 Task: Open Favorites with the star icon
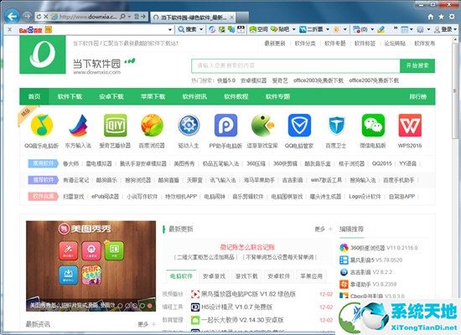click(441, 17)
